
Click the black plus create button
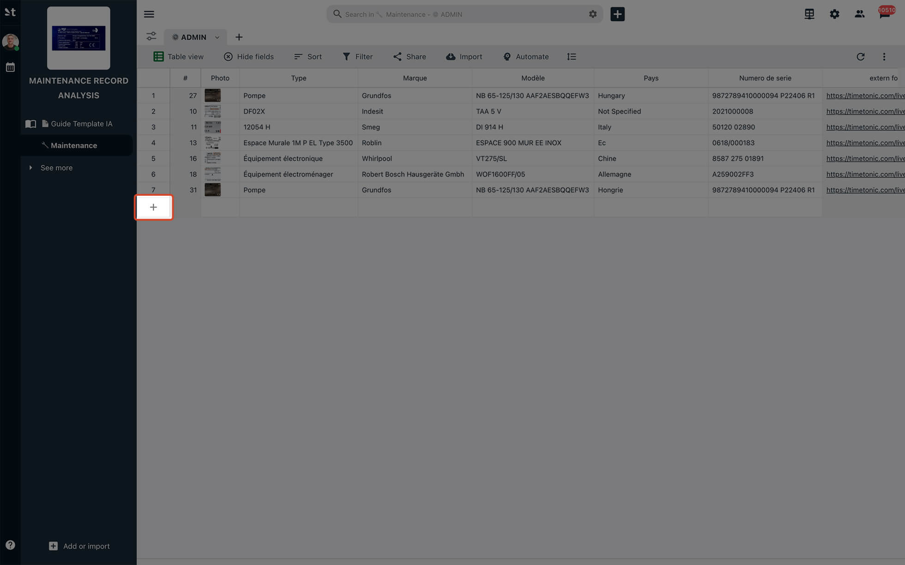point(617,14)
